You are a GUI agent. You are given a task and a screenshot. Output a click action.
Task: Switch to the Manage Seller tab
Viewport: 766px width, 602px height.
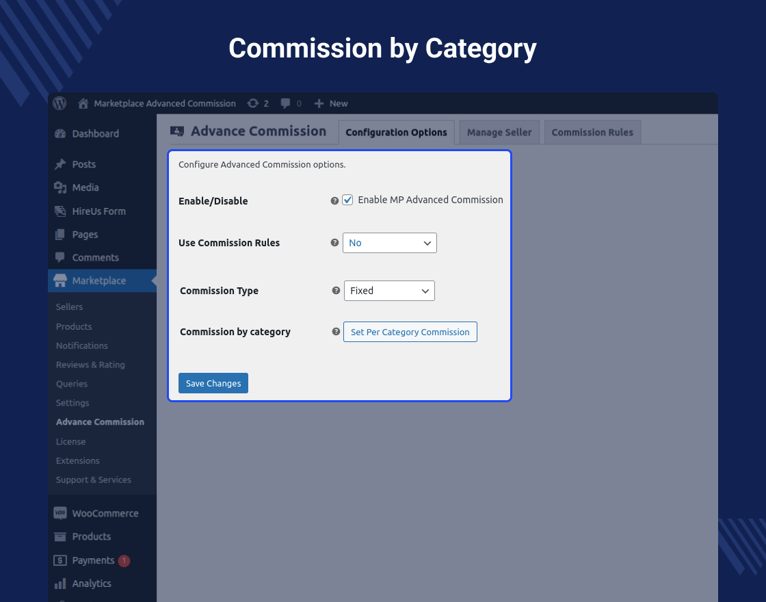click(499, 131)
